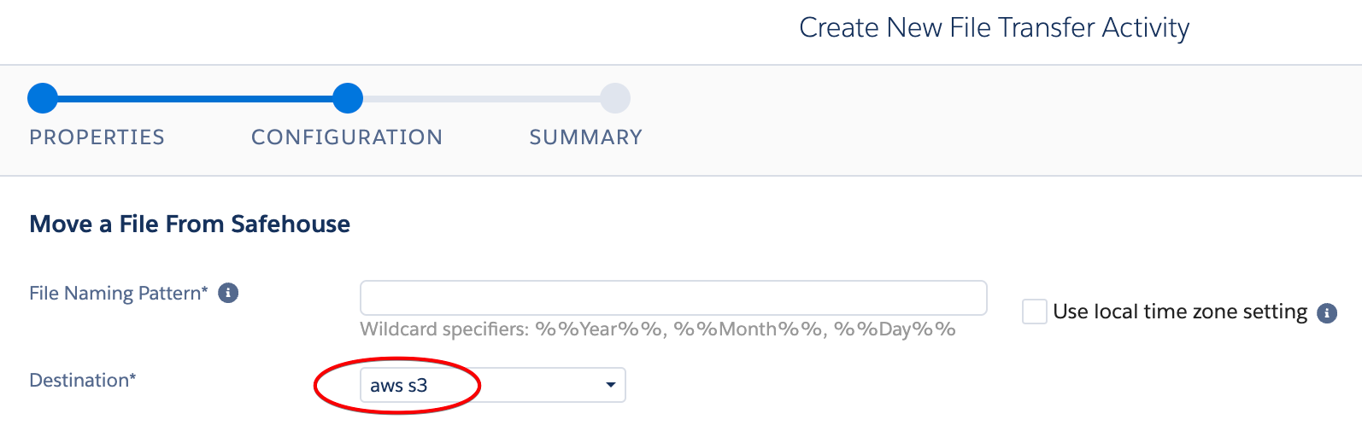Click the 'Use local time zone setting' label

[x=1180, y=312]
